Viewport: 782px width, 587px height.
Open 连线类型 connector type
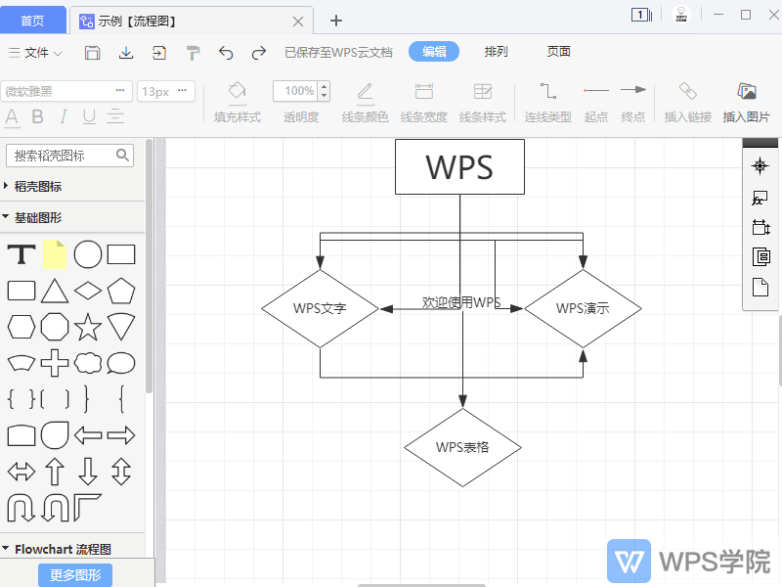pos(547,103)
